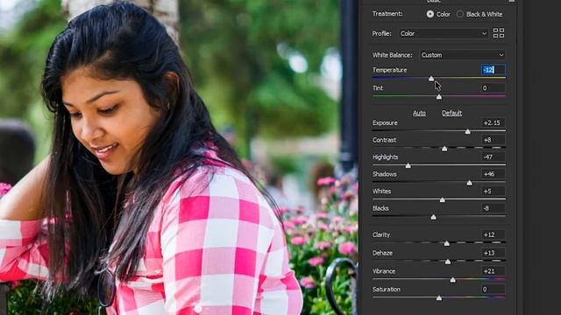Viewport: 561px width, 315px height.
Task: Click the Highlights slider handle
Action: pos(408,165)
